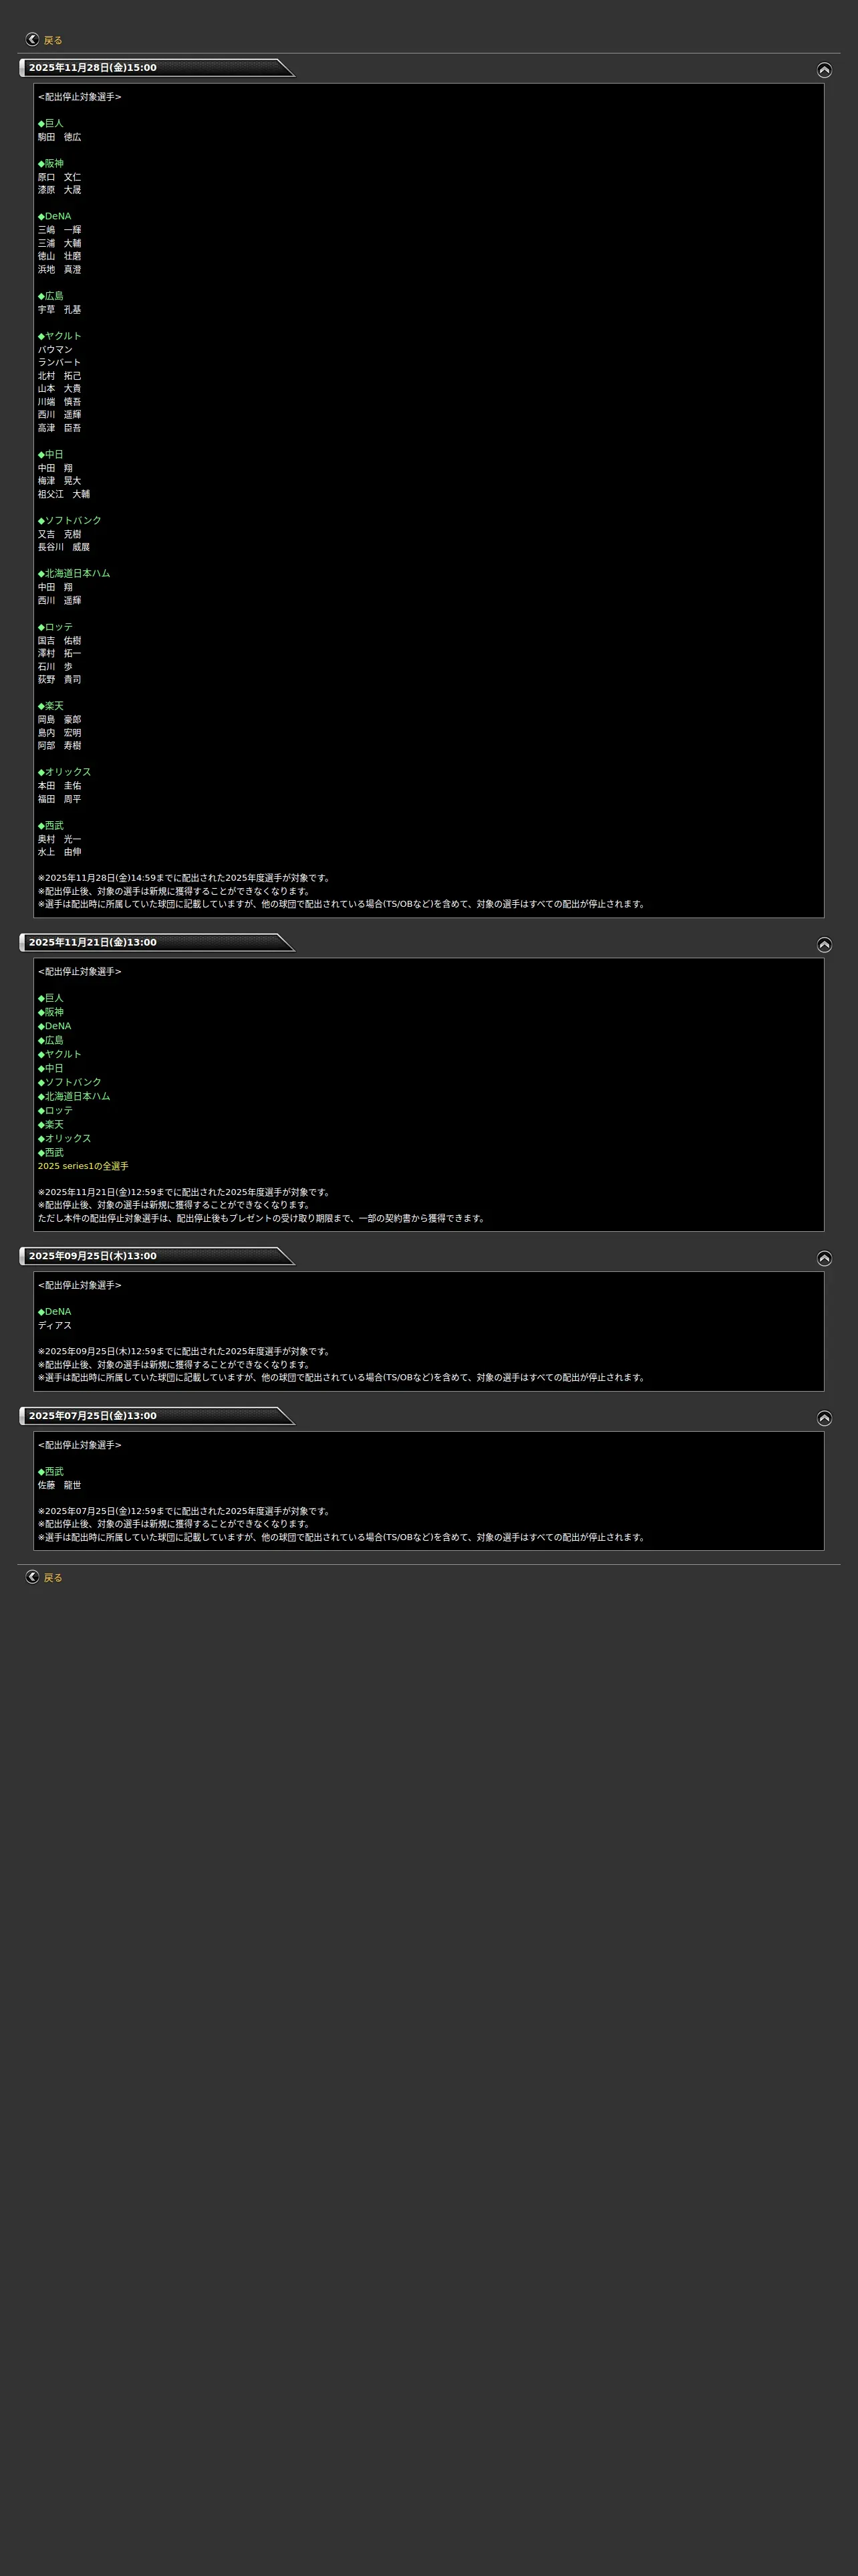Screen dimensions: 858x2576
Task: Select the player name 石川 歩
Action: (x=55, y=666)
